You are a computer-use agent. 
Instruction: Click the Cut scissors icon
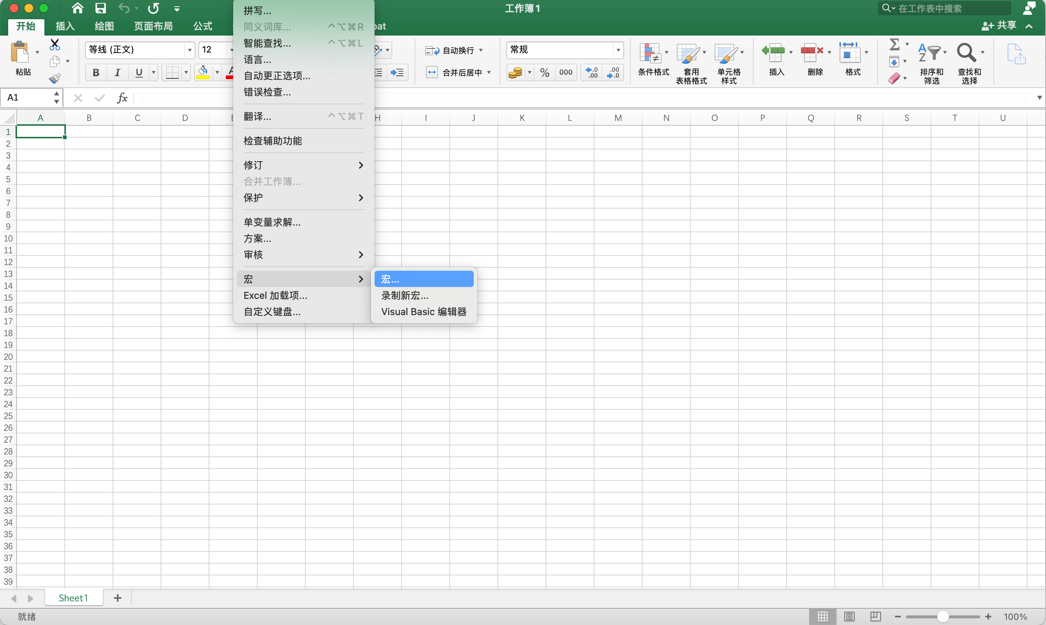click(x=55, y=44)
